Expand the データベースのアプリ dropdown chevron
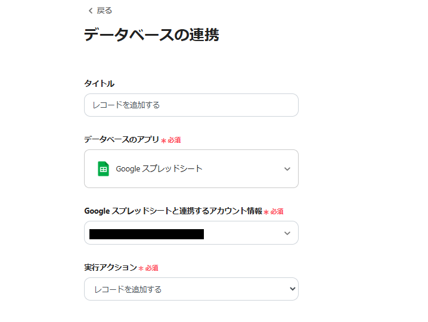 287,169
